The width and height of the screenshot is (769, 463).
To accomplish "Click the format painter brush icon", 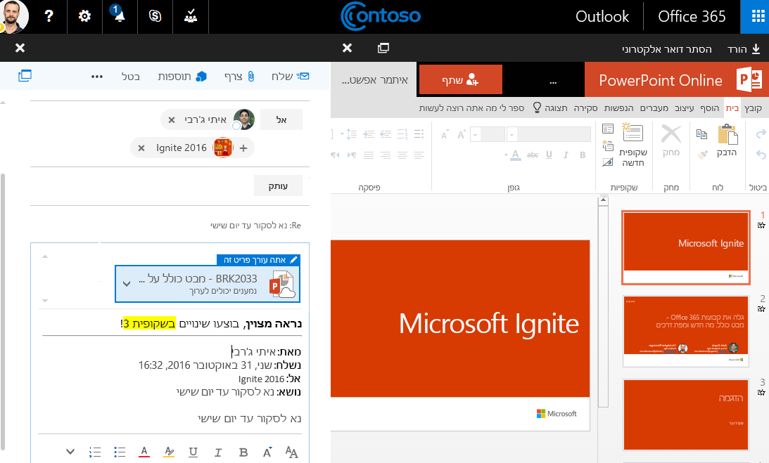I will 702,155.
